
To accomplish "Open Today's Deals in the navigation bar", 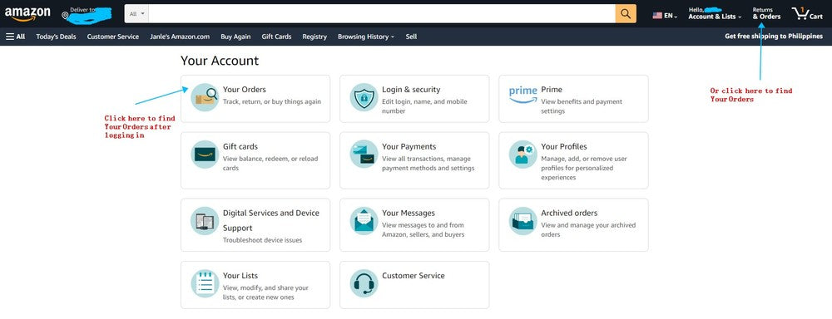I will 57,37.
